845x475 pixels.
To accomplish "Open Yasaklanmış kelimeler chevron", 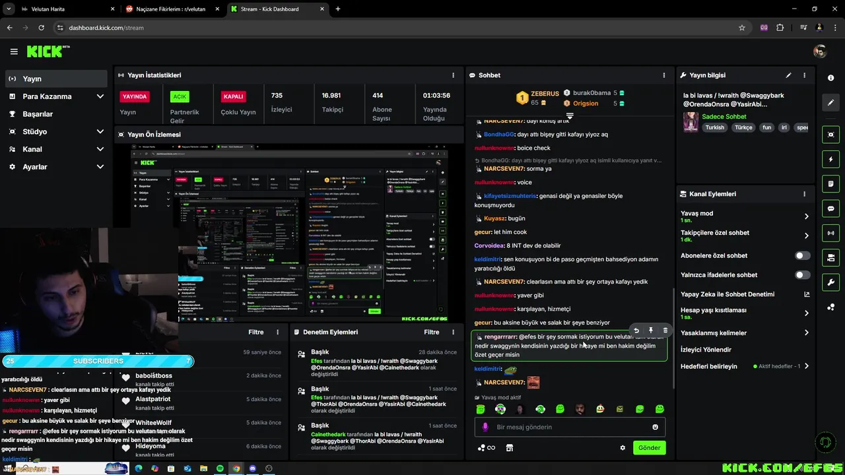I will [806, 332].
